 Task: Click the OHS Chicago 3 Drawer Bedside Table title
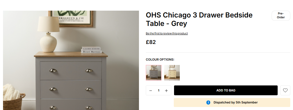click(199, 19)
